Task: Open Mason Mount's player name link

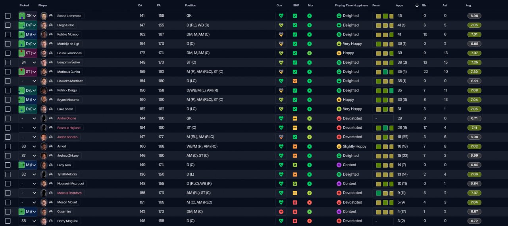Action: [x=67, y=202]
